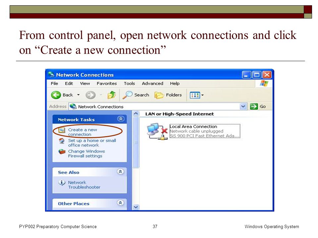Open the Tools menu

click(130, 83)
